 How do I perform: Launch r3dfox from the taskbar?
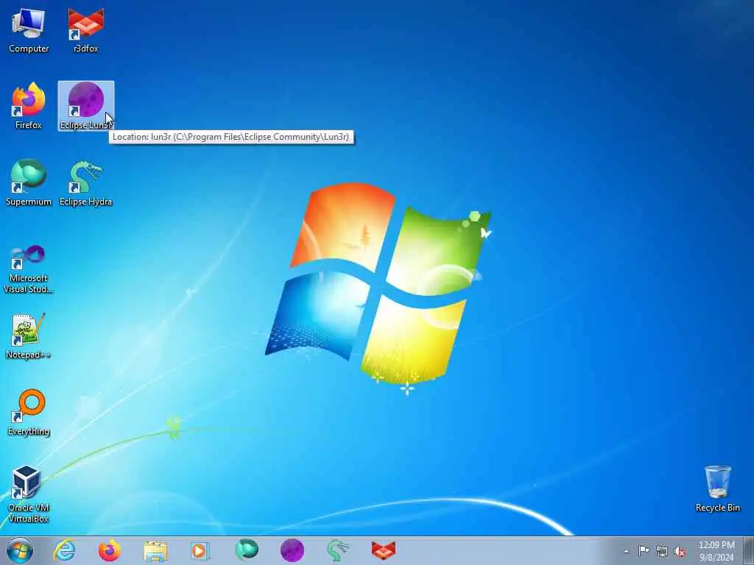point(383,550)
